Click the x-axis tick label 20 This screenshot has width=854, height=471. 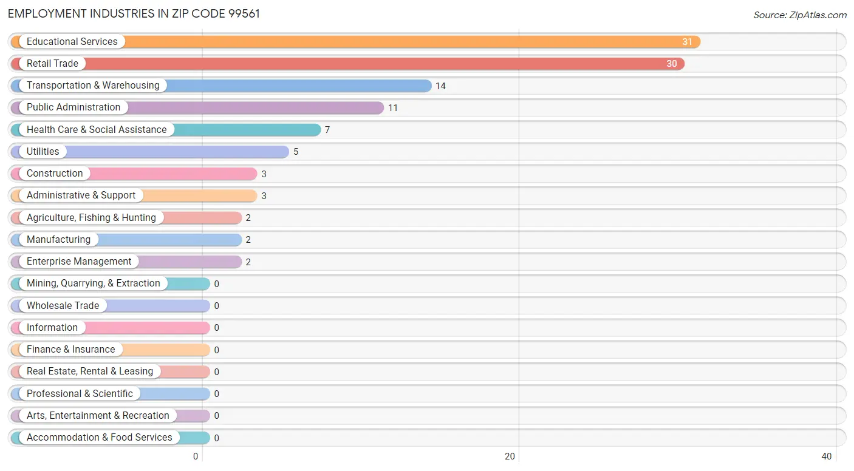tap(510, 457)
